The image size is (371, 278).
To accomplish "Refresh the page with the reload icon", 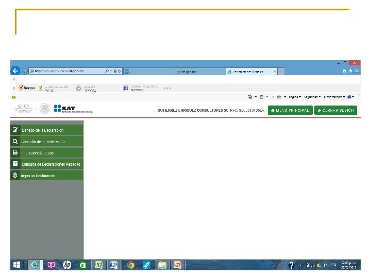I will click(x=119, y=71).
